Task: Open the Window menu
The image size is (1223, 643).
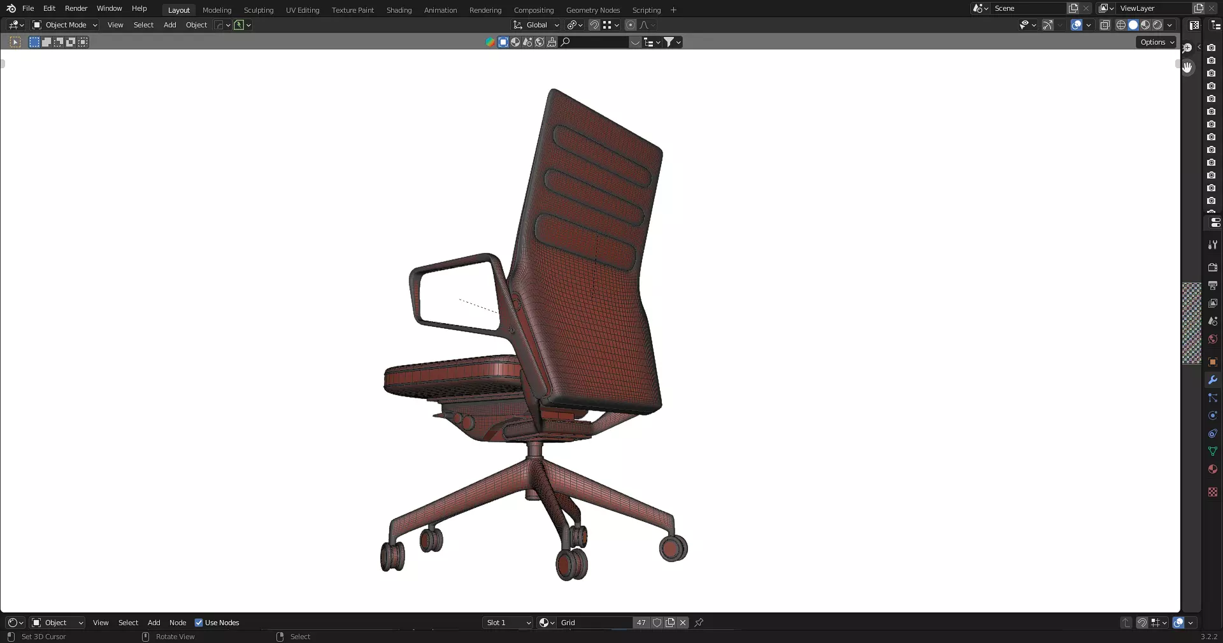Action: (x=109, y=8)
